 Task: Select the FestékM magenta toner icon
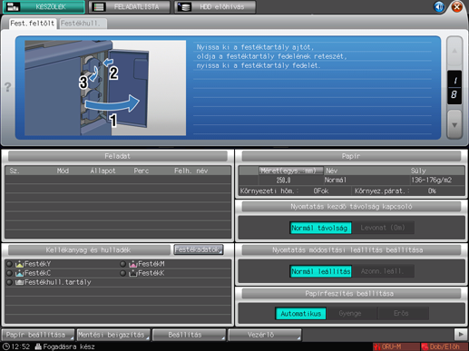pos(133,264)
